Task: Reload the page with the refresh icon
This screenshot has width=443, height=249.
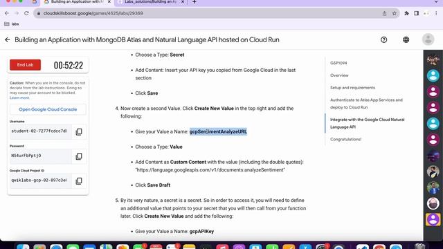Action: pos(26,13)
